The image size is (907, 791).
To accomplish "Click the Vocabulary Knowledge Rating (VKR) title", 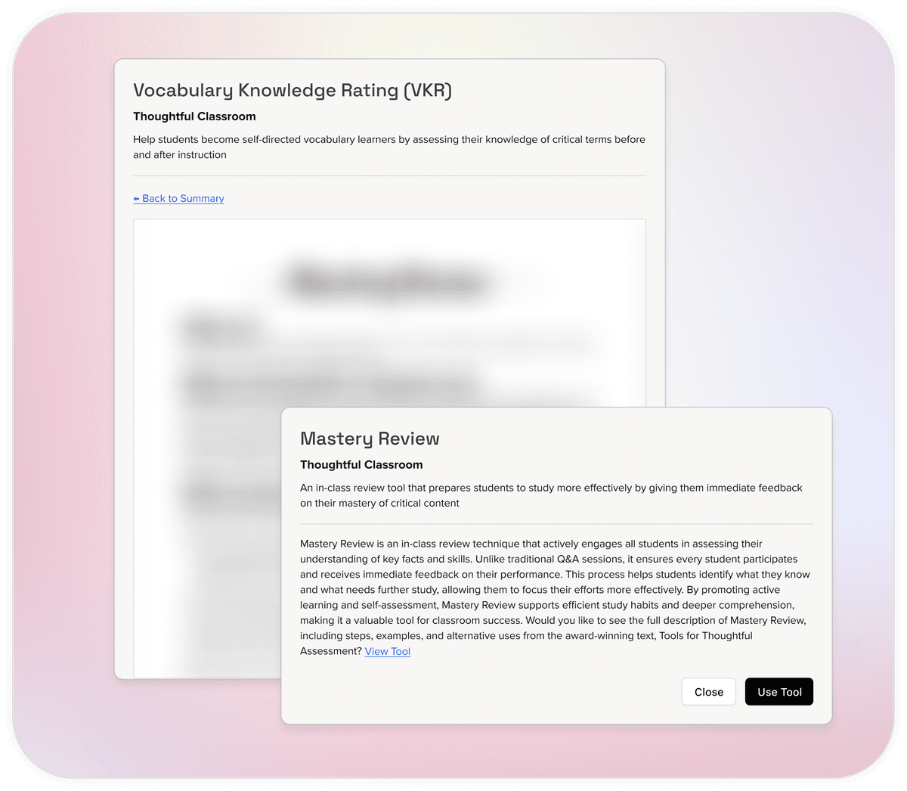I will tap(292, 91).
